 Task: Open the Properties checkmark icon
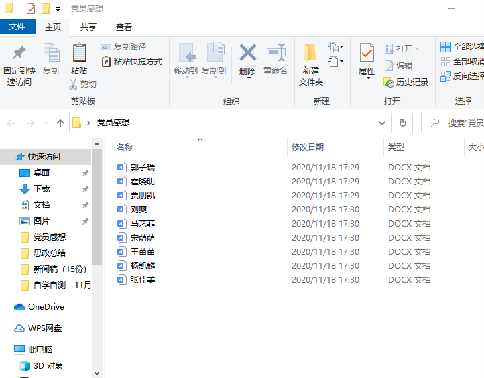pos(367,53)
